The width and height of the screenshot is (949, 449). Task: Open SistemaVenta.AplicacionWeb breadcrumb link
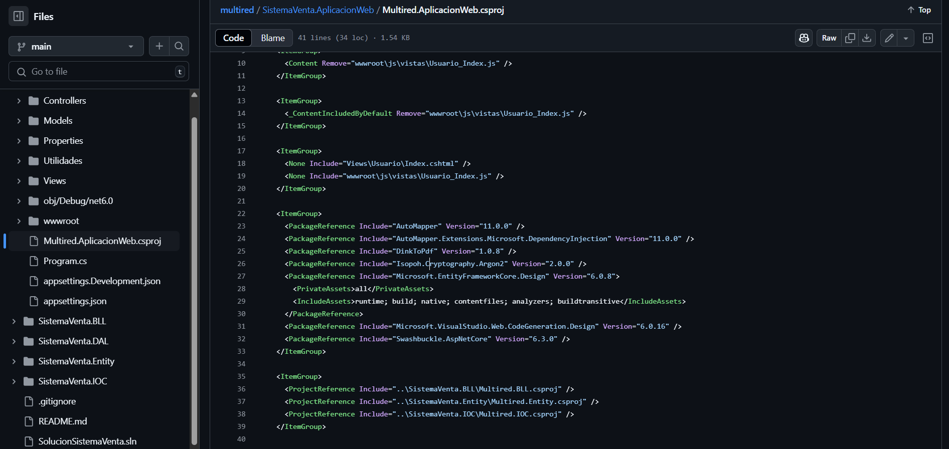click(x=318, y=10)
